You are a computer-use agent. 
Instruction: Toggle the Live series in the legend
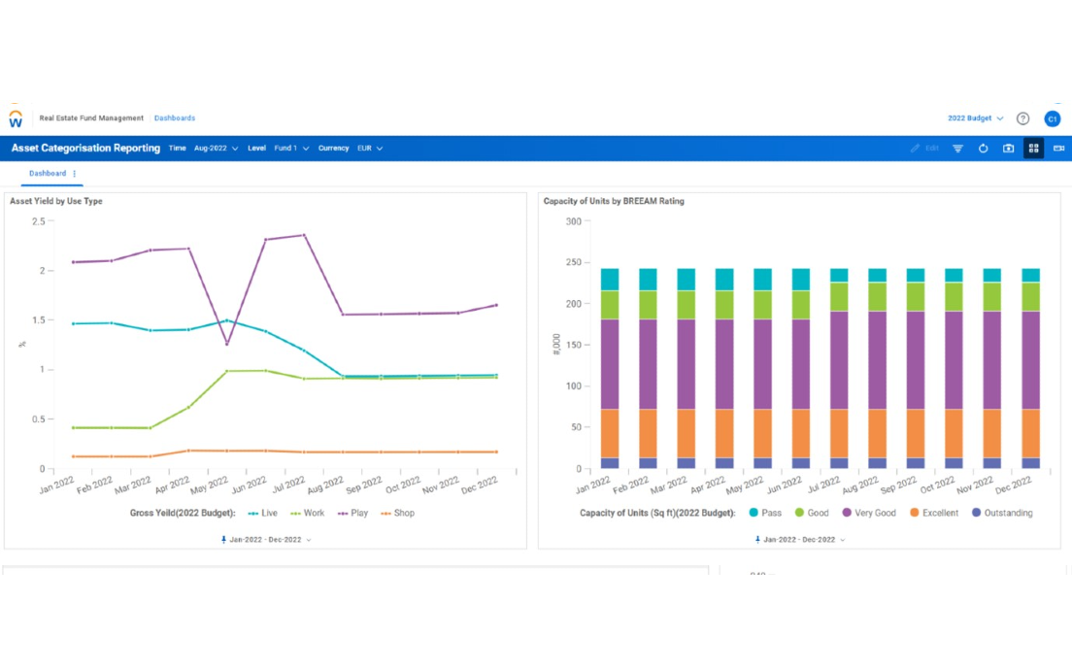[x=262, y=513]
